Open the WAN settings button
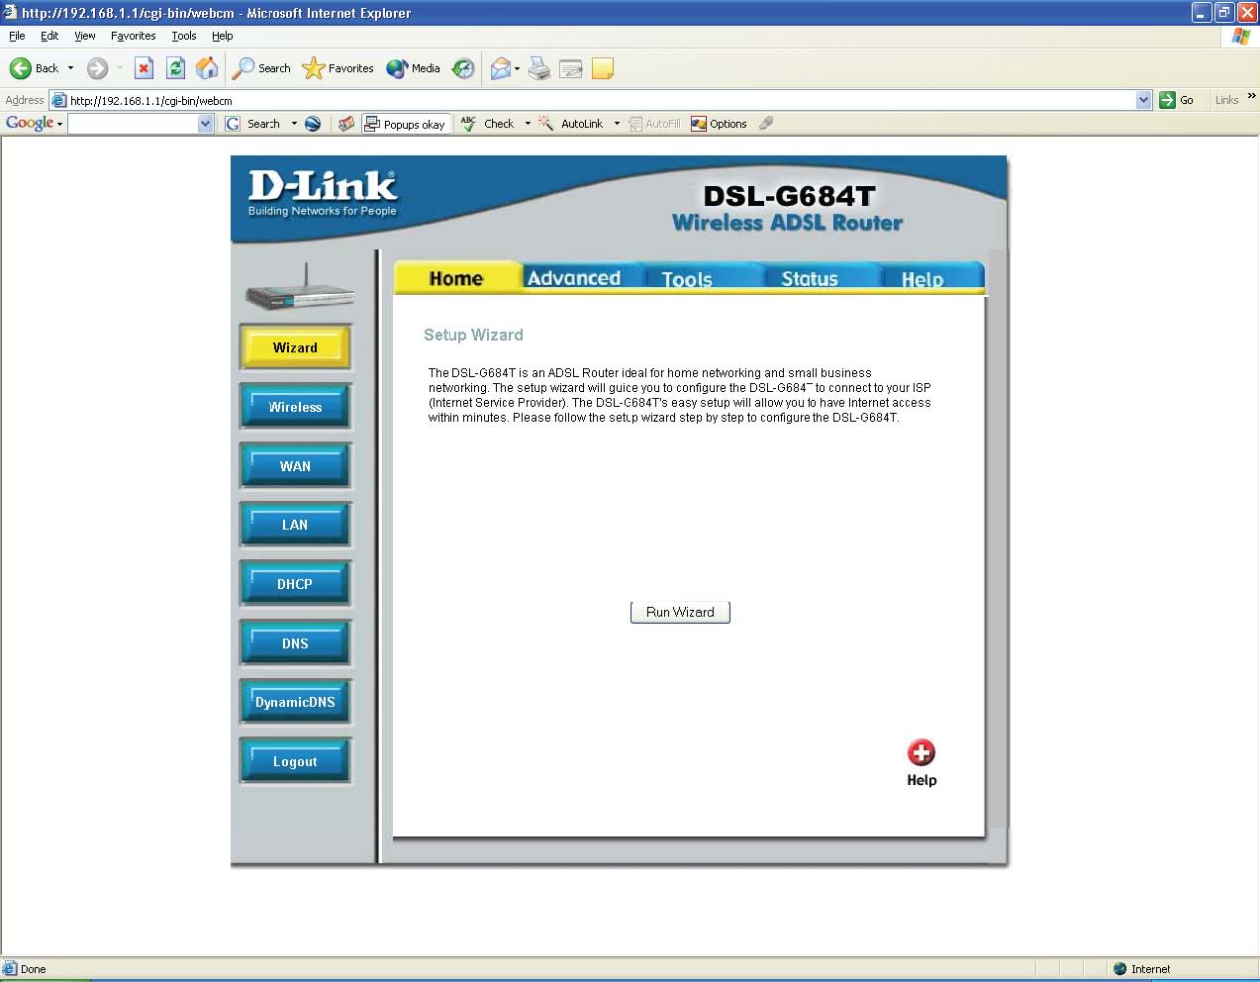 click(295, 466)
